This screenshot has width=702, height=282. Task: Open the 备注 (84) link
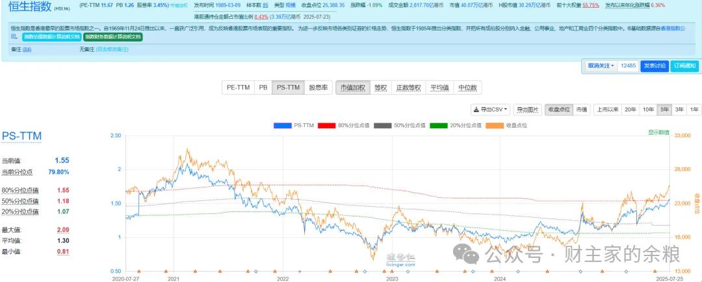click(x=27, y=49)
